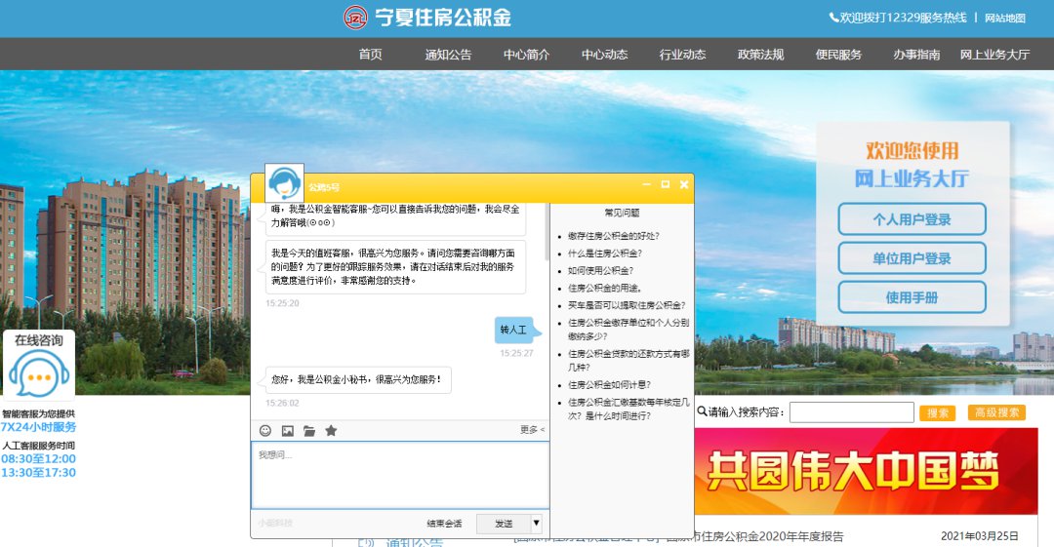1054x547 pixels.
Task: Go to 政策法规 in navigation
Action: coord(760,55)
